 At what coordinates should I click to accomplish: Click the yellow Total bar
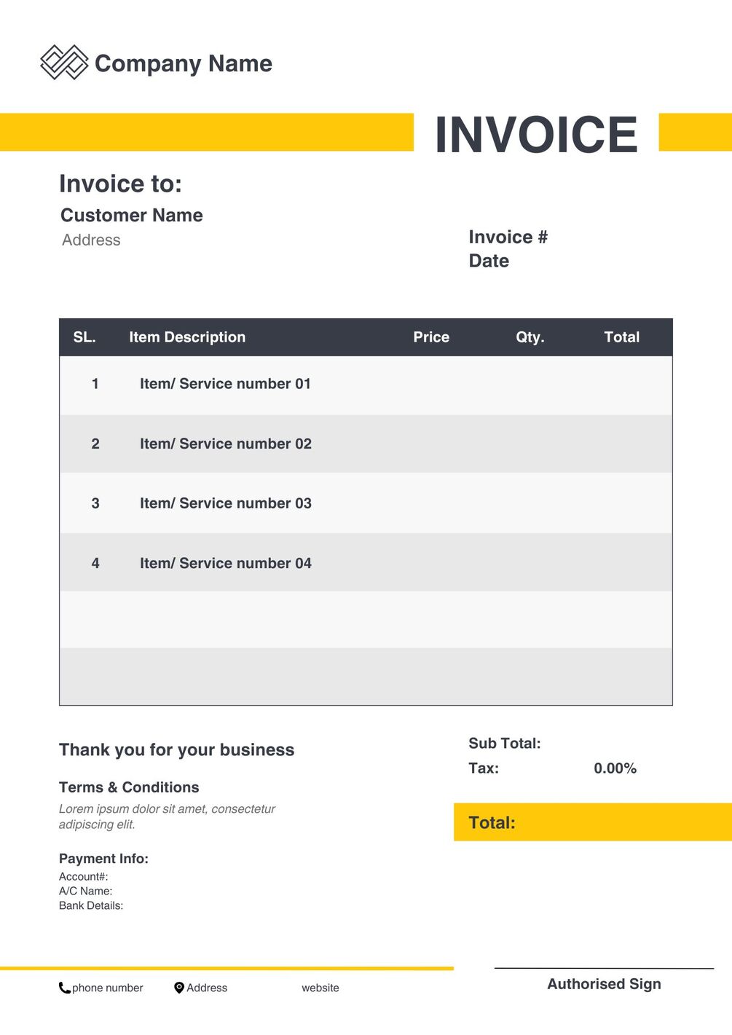(592, 822)
